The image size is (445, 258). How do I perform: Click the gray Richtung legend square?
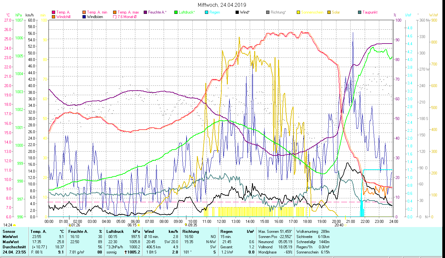click(x=267, y=13)
